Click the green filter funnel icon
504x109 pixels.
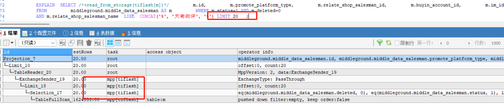(x=379, y=43)
